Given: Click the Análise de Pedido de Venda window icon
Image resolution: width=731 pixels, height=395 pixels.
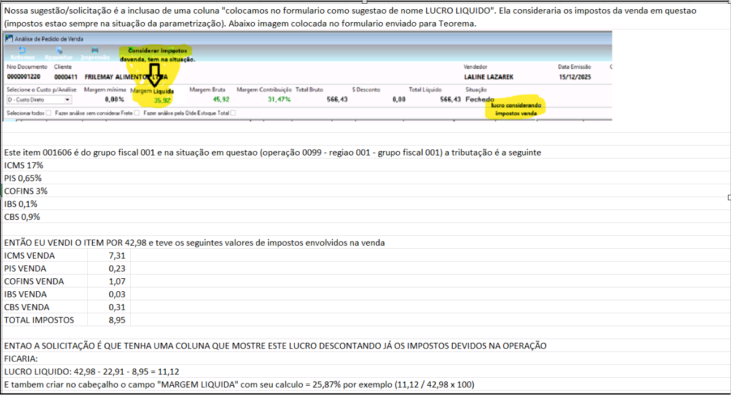Looking at the screenshot, I should (x=9, y=39).
